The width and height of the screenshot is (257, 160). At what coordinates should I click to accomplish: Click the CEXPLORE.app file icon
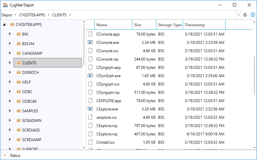[90, 101]
